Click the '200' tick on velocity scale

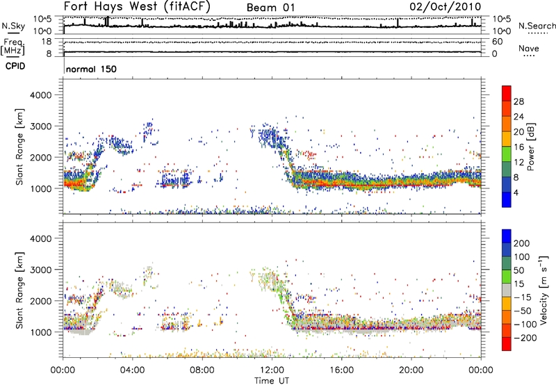pos(522,243)
